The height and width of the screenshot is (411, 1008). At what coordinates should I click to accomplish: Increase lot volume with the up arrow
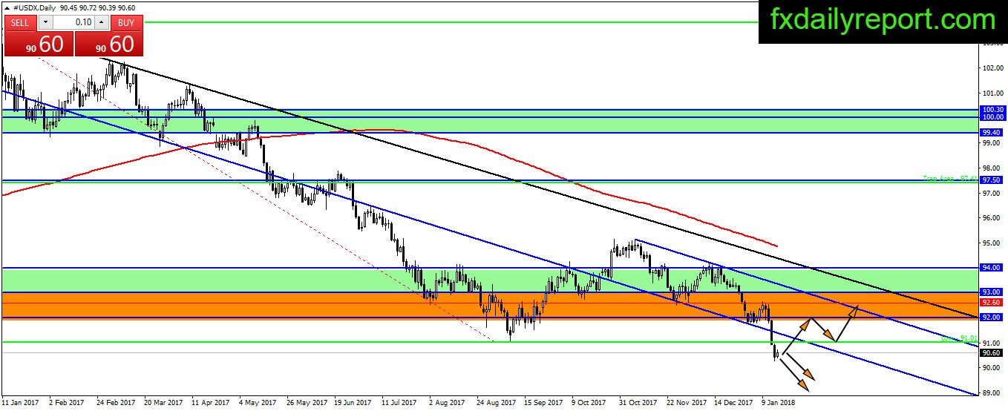pos(103,22)
